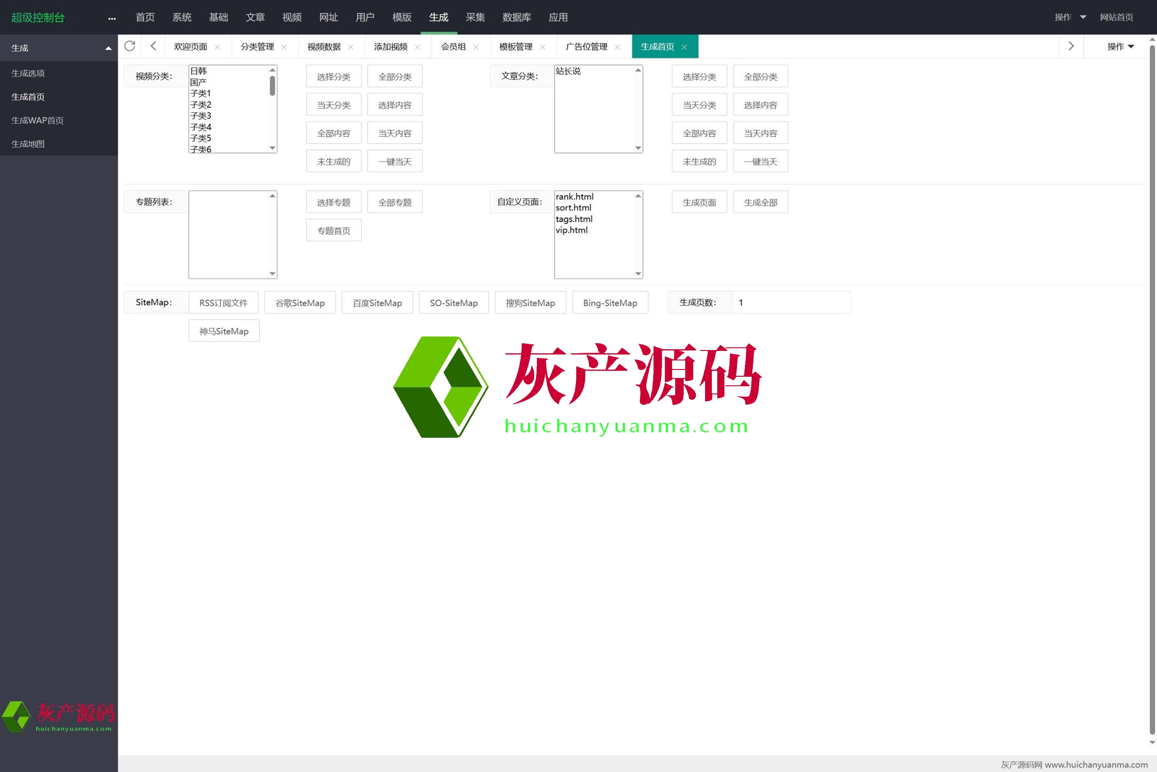The width and height of the screenshot is (1157, 772).
Task: Click the three dots beside 超级控制台
Action: coord(112,18)
